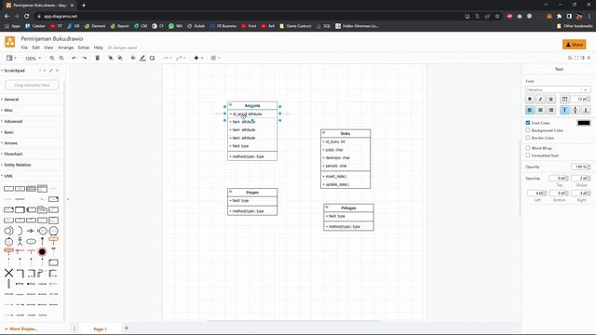
Task: Expand the Entity Relation shapes section
Action: (18, 165)
